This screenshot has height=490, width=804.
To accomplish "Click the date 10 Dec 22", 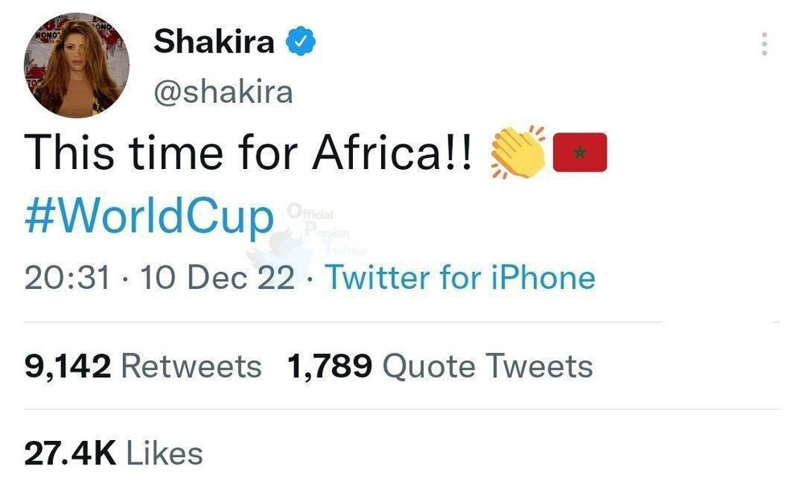I will point(216,278).
